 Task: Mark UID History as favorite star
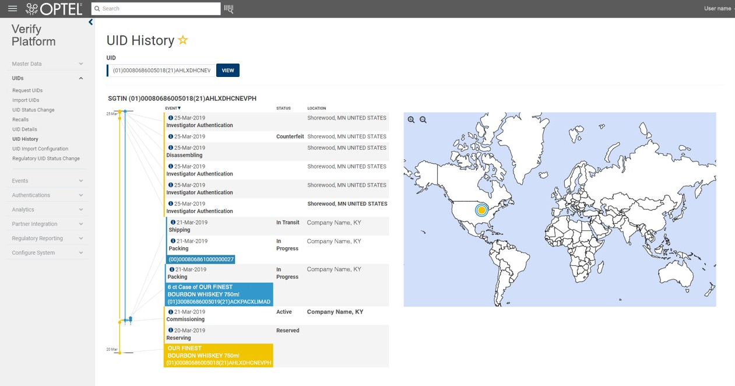coord(183,40)
